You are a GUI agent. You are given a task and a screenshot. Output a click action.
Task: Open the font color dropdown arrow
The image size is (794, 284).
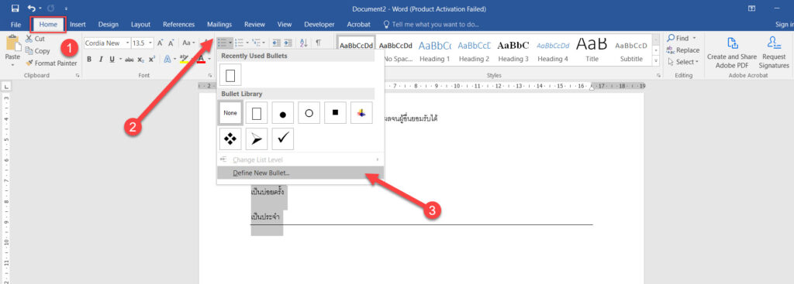click(209, 59)
